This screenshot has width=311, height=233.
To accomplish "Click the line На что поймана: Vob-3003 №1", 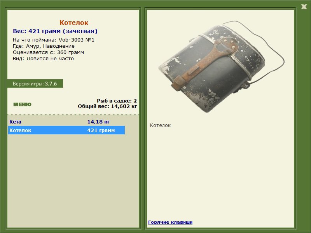I will coord(54,40).
